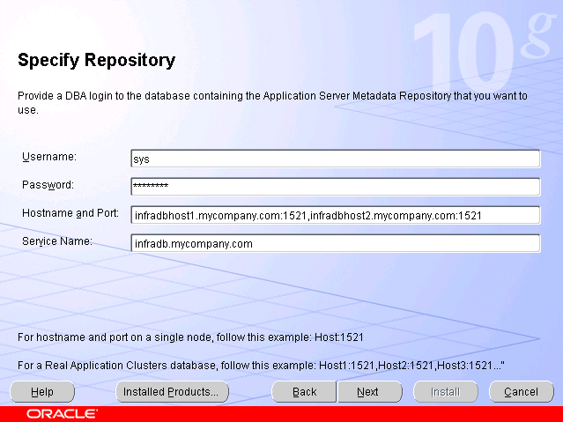This screenshot has width=563, height=422.
Task: Cancel the installation
Action: (522, 391)
